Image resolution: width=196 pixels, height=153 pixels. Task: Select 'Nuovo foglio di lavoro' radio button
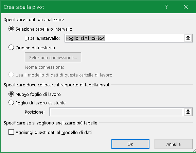pyautogui.click(x=11, y=94)
